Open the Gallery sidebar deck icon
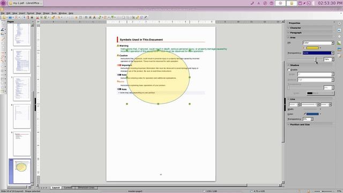 [x=339, y=43]
